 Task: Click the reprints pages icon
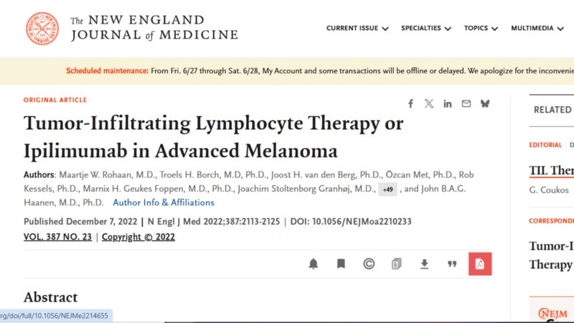(x=397, y=263)
